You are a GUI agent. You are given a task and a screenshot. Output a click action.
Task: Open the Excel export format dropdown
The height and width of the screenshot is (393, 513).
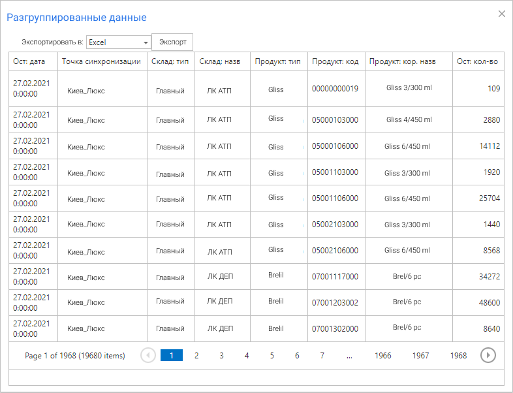coord(118,42)
